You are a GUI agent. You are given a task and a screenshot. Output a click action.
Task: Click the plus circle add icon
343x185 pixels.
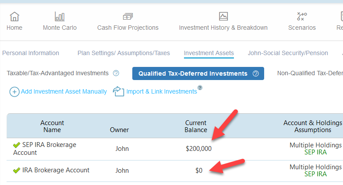click(14, 92)
